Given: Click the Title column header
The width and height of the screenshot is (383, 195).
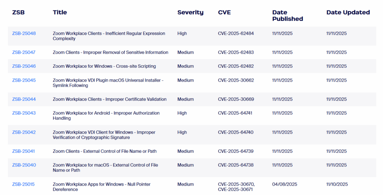Looking at the screenshot, I should point(60,12).
